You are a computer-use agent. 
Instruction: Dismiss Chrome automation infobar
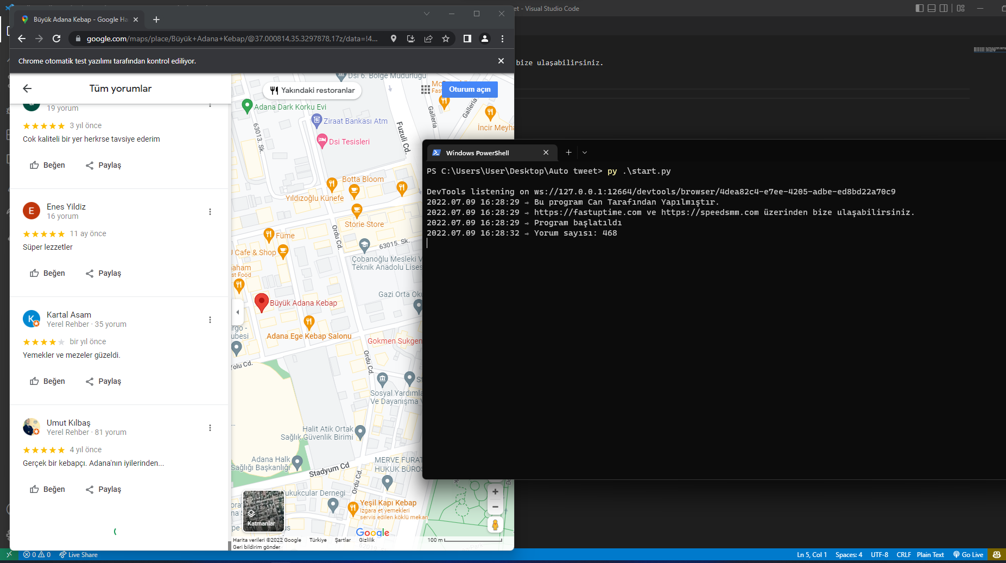(x=501, y=61)
